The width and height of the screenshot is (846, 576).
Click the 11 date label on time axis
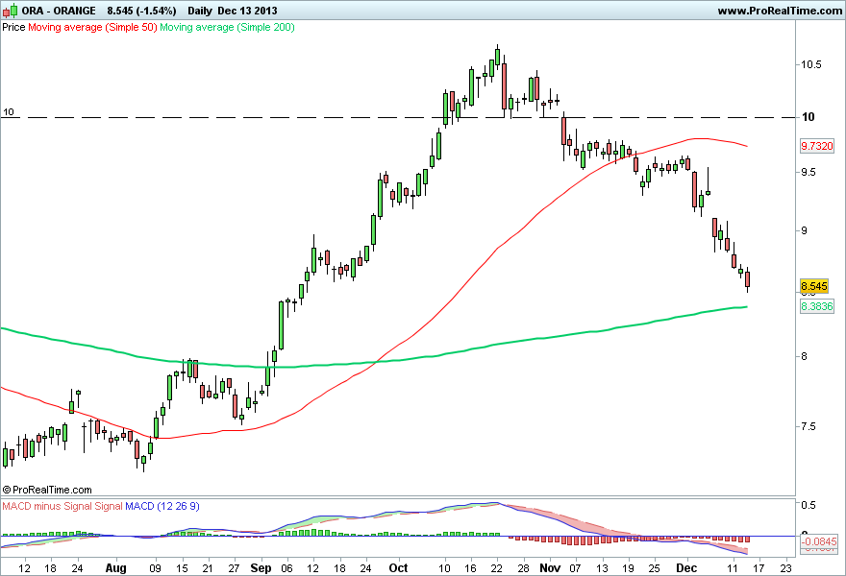[x=733, y=568]
